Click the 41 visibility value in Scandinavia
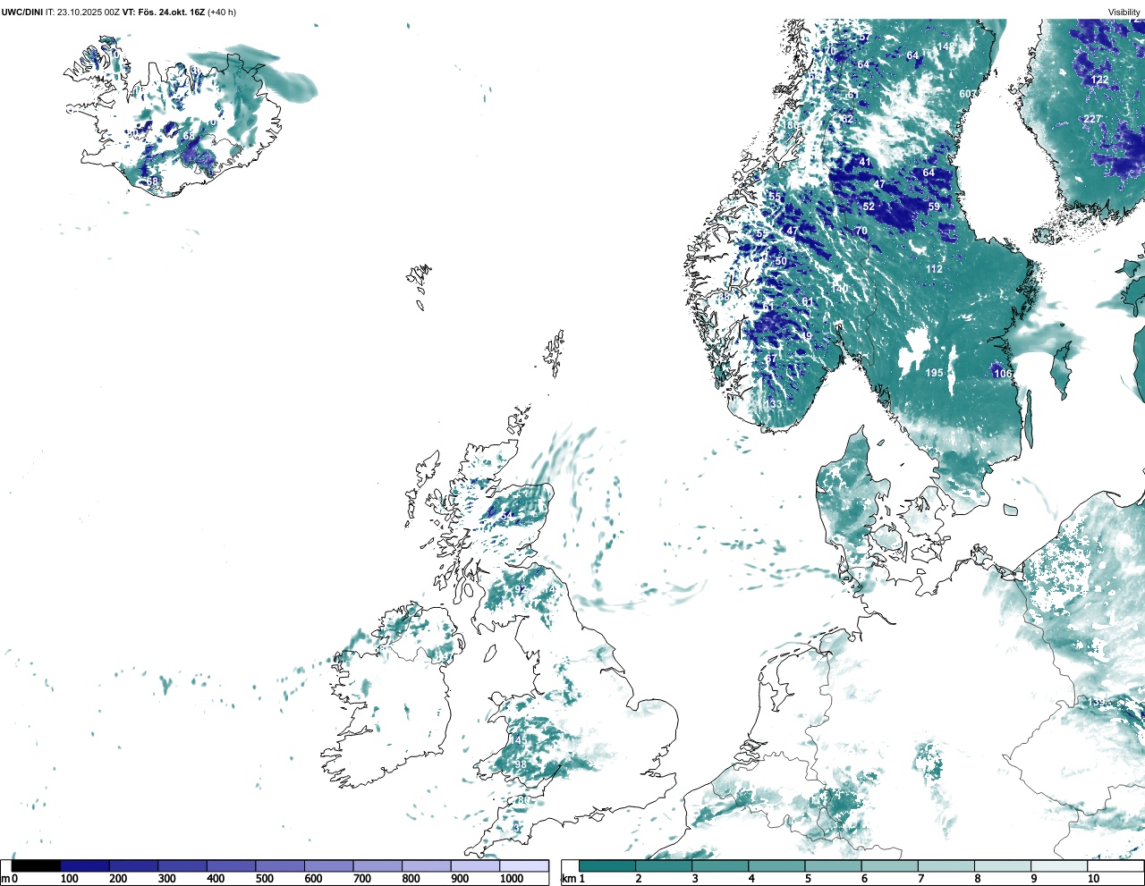 tap(865, 162)
